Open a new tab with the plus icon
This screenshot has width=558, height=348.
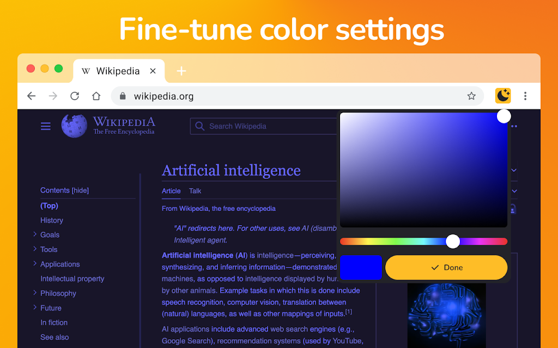coord(181,71)
